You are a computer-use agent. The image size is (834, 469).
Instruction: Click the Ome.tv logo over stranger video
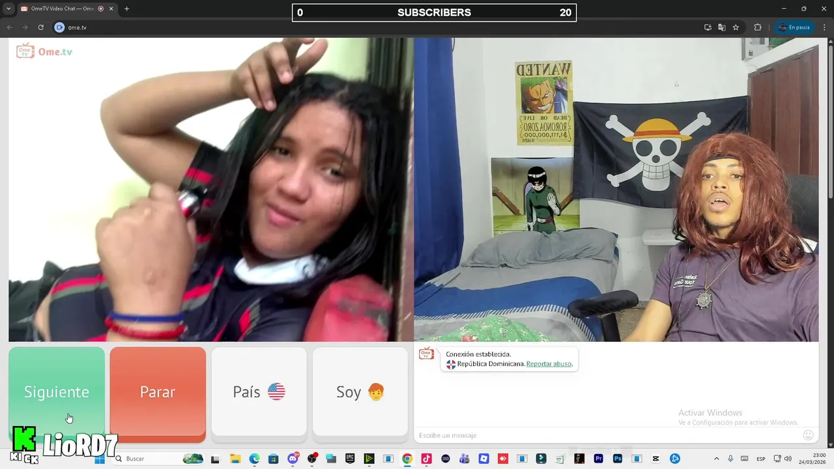click(44, 51)
